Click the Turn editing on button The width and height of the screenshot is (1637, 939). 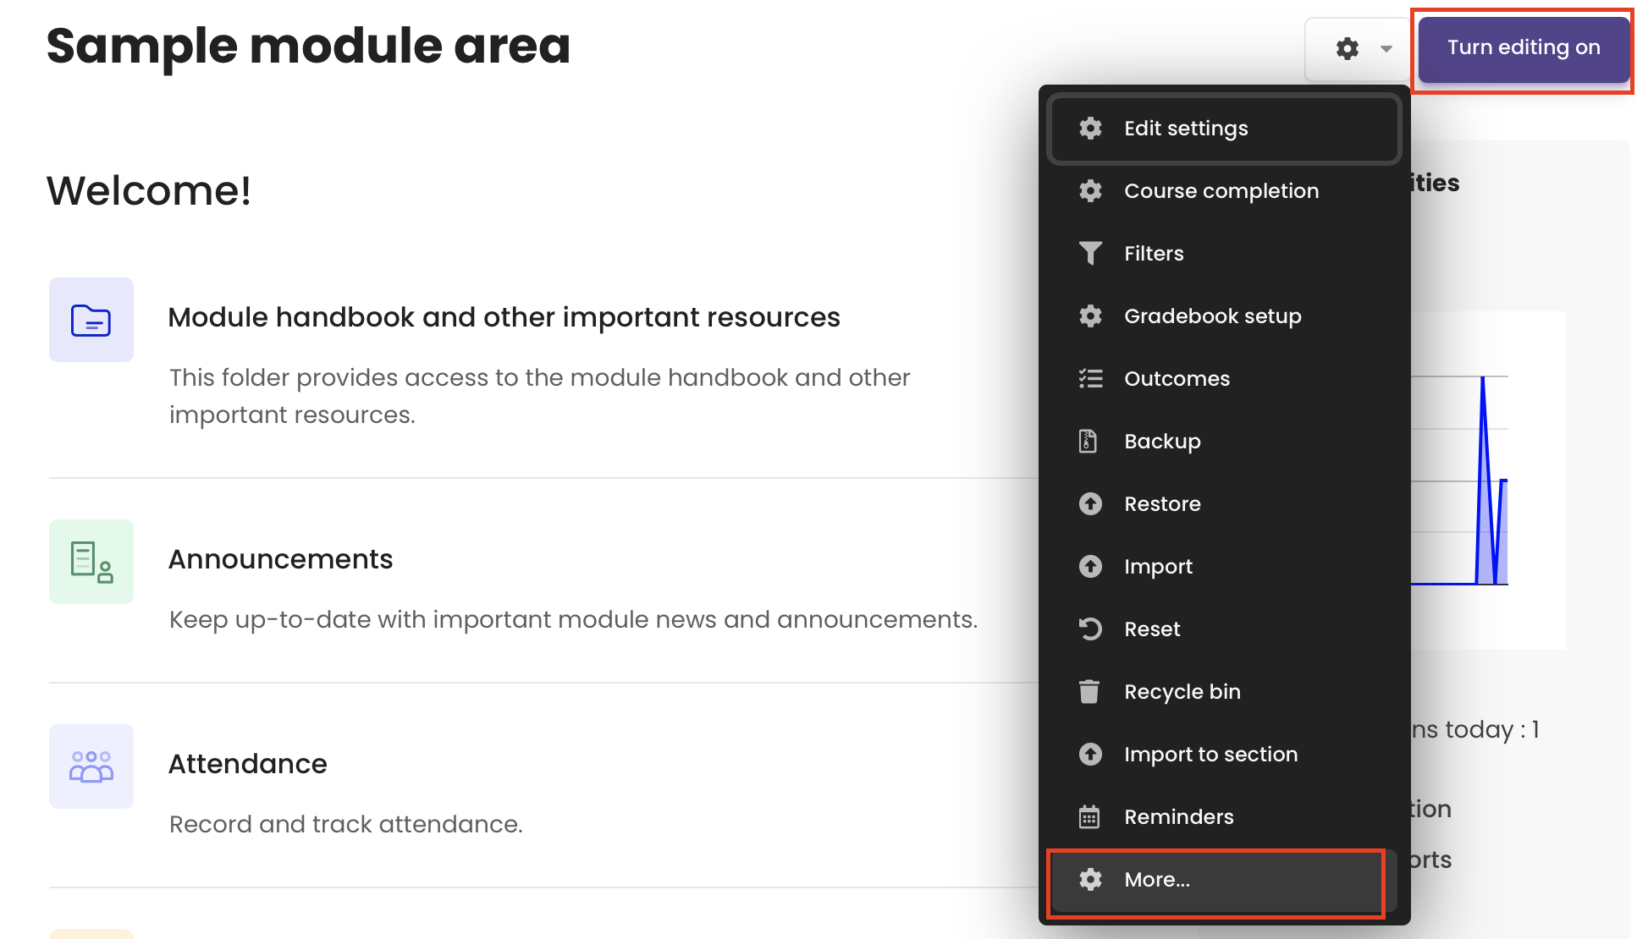(1524, 48)
